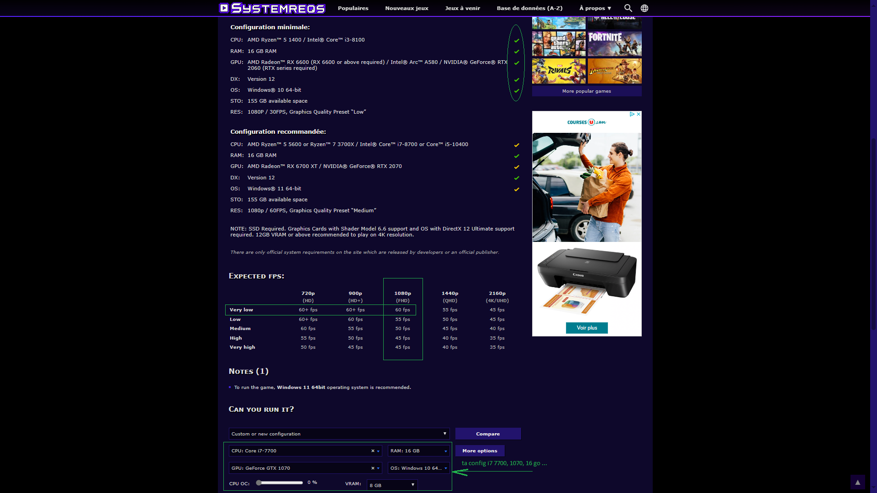
Task: Open the Fortnite game thumbnail
Action: (x=614, y=44)
